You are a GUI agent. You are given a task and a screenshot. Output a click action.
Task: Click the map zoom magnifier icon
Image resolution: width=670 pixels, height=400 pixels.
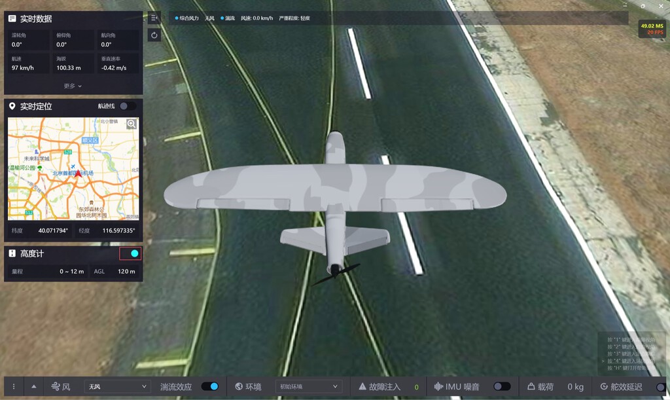[x=132, y=124]
